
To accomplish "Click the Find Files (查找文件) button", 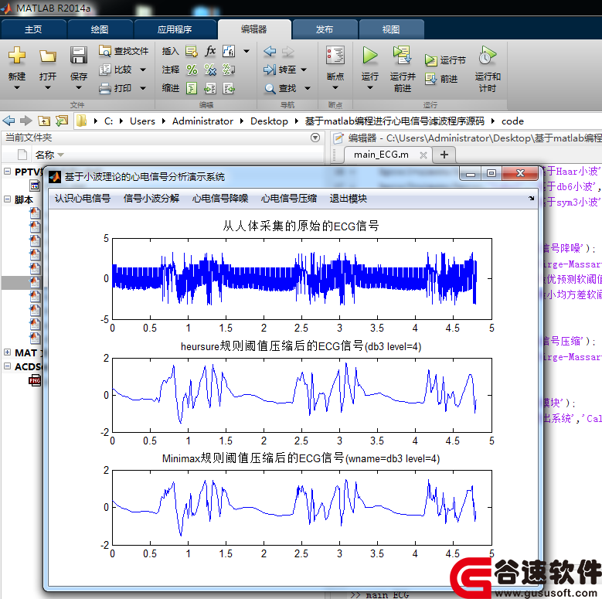I will tap(123, 51).
